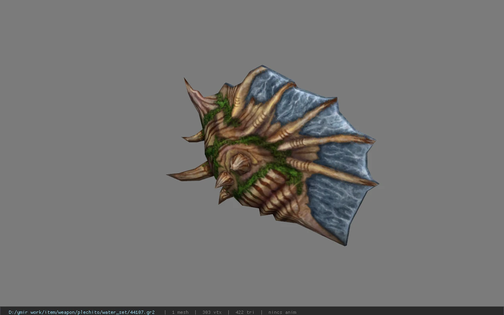Click the "303 vtx" vertex count

(212, 312)
